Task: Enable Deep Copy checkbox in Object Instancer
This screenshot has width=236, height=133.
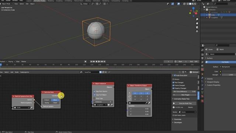Action: pyautogui.click(x=94, y=99)
